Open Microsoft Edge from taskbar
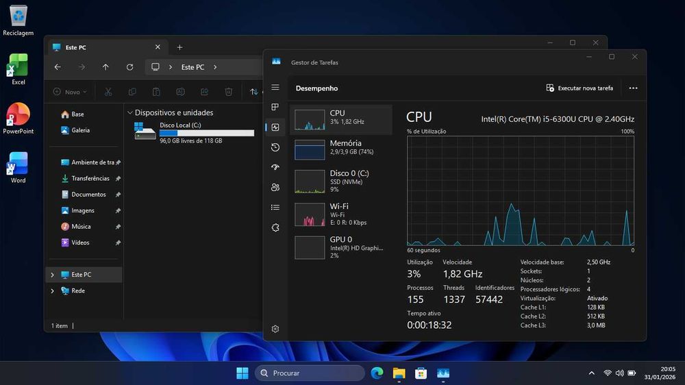Image resolution: width=685 pixels, height=385 pixels. click(x=377, y=373)
